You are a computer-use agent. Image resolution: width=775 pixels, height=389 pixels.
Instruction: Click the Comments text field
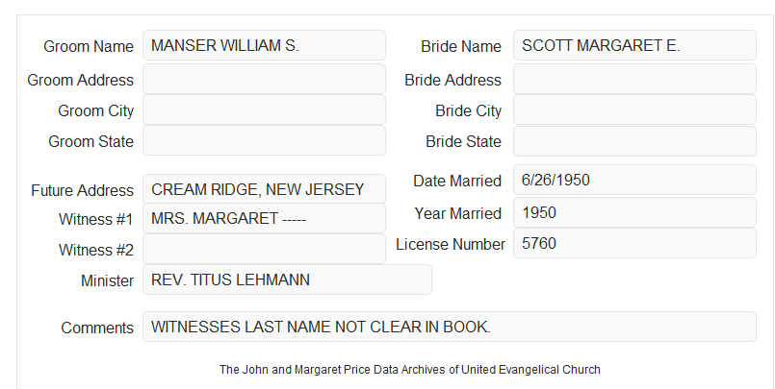coord(450,327)
